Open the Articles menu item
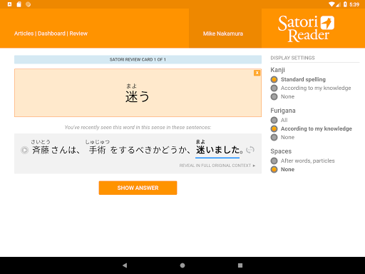 click(x=24, y=34)
